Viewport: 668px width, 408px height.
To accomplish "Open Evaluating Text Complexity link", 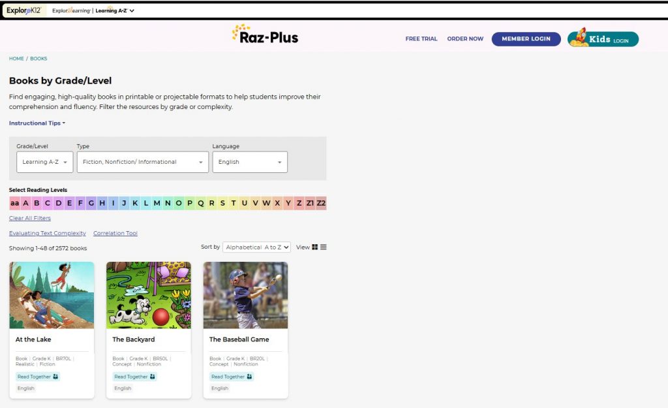I will pos(47,233).
